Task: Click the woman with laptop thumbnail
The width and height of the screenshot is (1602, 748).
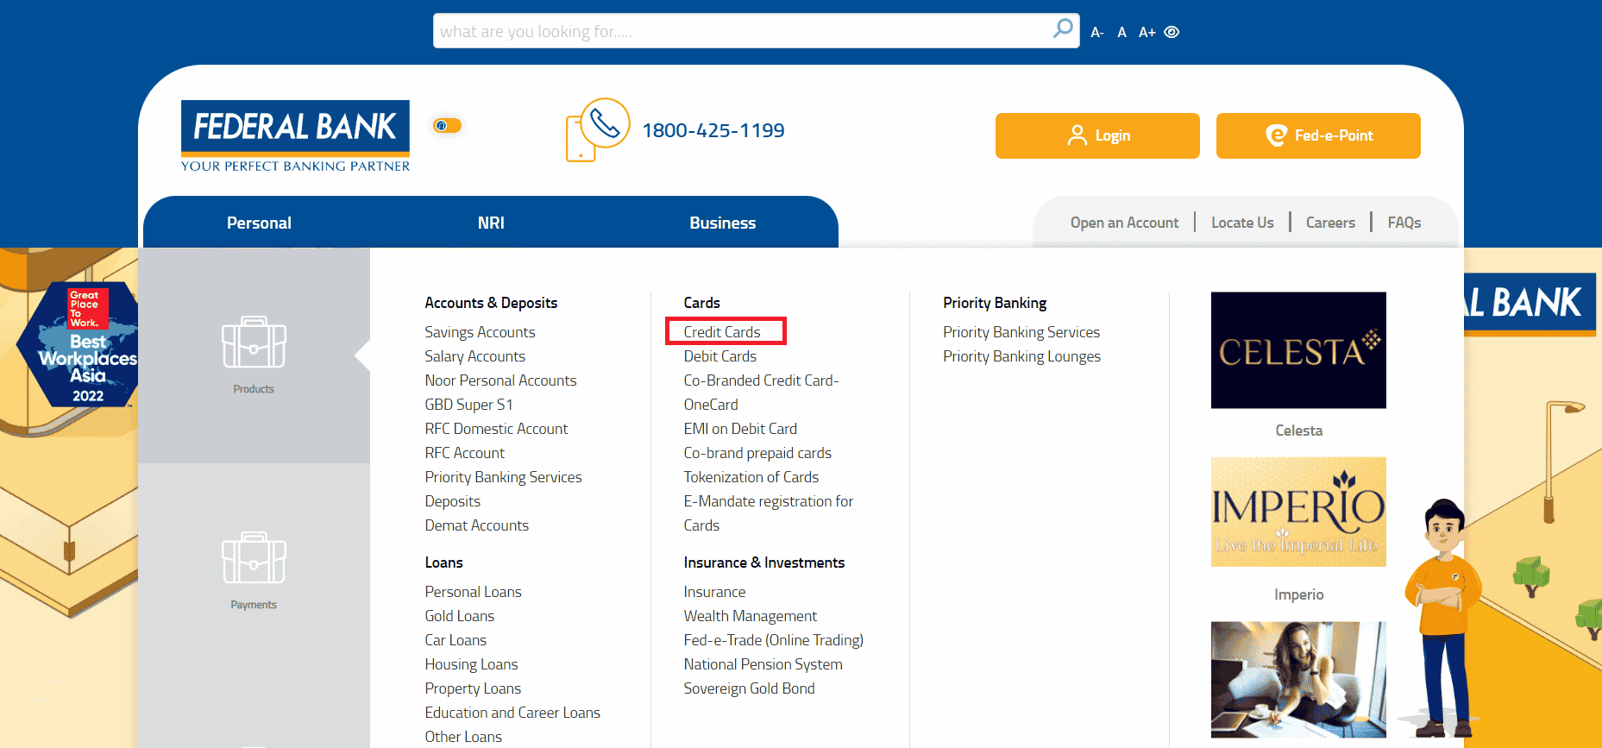Action: pyautogui.click(x=1298, y=680)
